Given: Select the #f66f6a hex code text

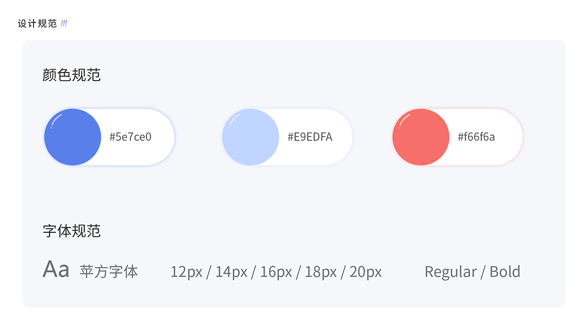Looking at the screenshot, I should 476,137.
